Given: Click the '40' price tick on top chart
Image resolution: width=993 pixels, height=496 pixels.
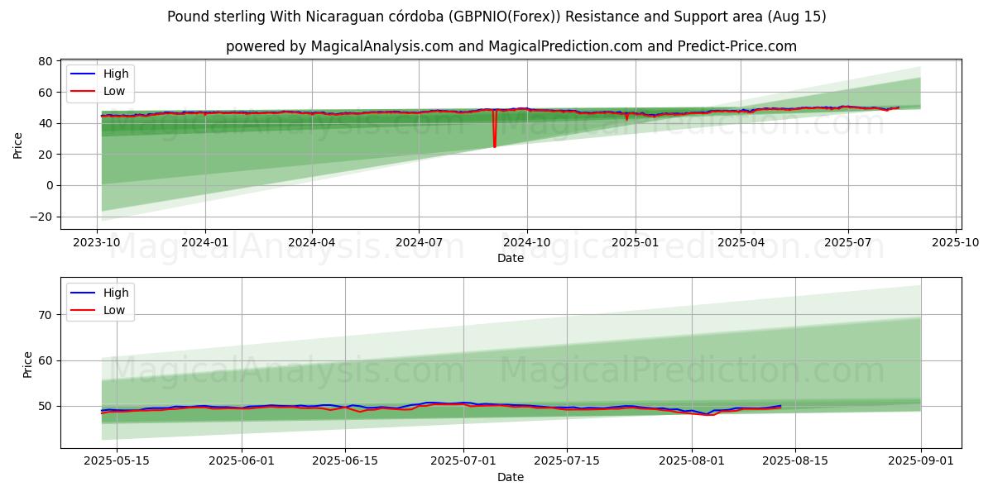Looking at the screenshot, I should [x=46, y=123].
